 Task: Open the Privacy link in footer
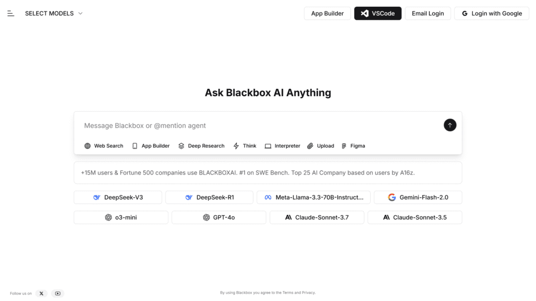[x=308, y=293]
